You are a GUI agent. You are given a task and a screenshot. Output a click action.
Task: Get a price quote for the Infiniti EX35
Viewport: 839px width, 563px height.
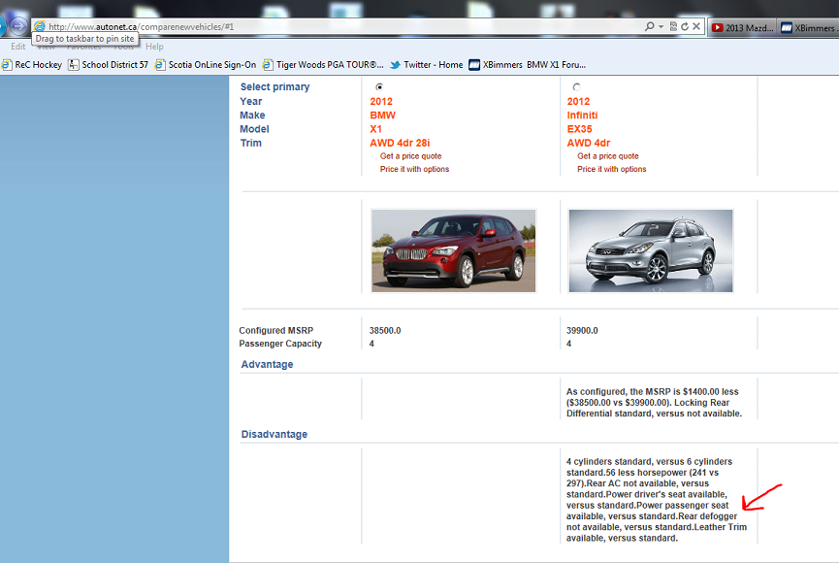tap(608, 156)
